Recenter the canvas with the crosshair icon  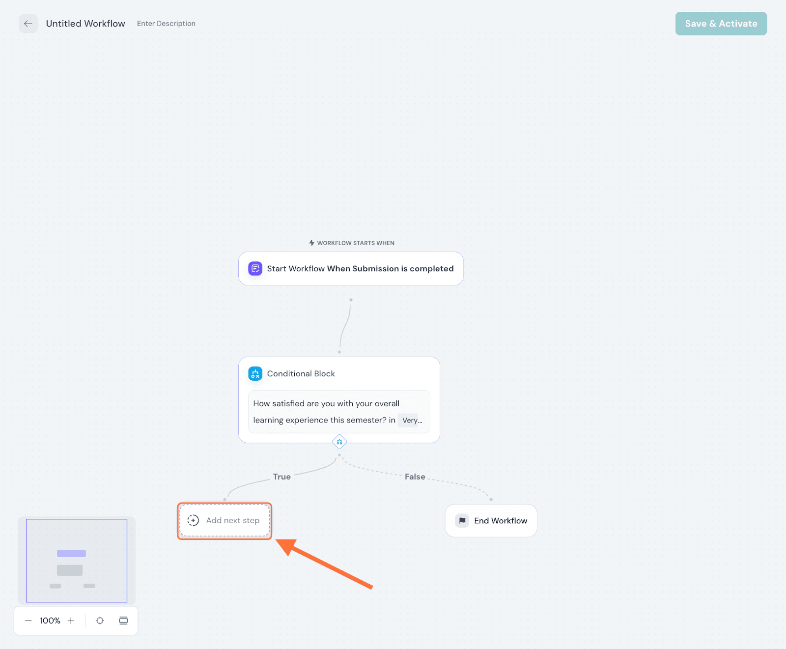pos(100,621)
